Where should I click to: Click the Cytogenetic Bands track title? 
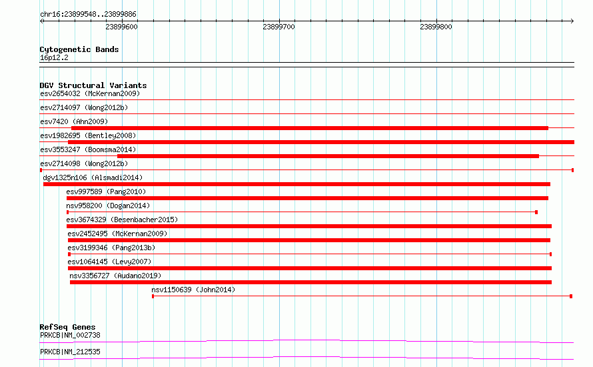79,49
